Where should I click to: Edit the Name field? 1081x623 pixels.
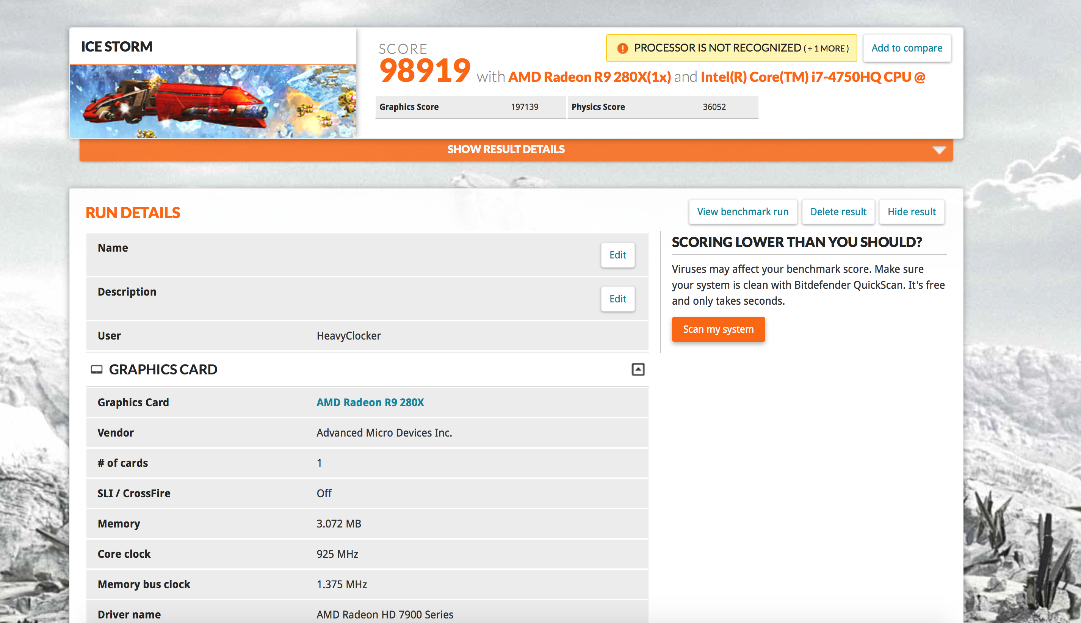pyautogui.click(x=617, y=255)
